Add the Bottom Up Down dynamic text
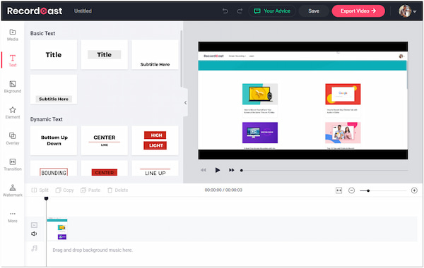Viewport: 424px width, 268px height. [54, 140]
